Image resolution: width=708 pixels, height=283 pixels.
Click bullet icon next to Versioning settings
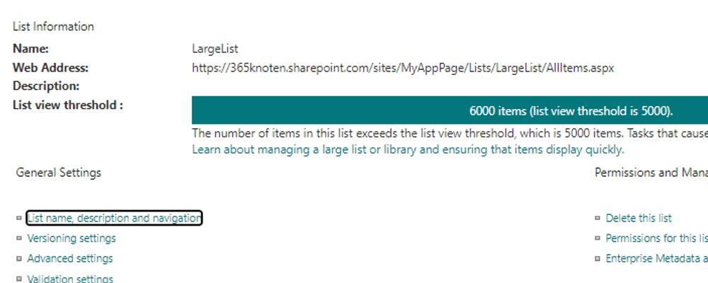[19, 238]
